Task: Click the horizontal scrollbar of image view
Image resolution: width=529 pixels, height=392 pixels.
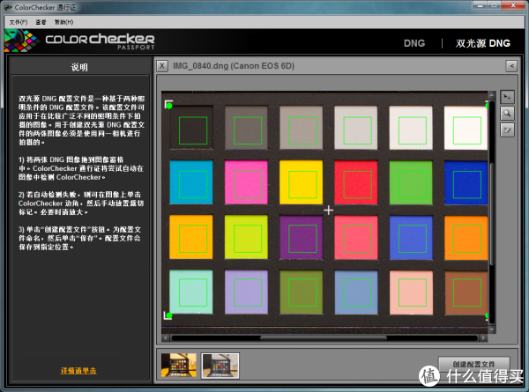Action: click(324, 337)
